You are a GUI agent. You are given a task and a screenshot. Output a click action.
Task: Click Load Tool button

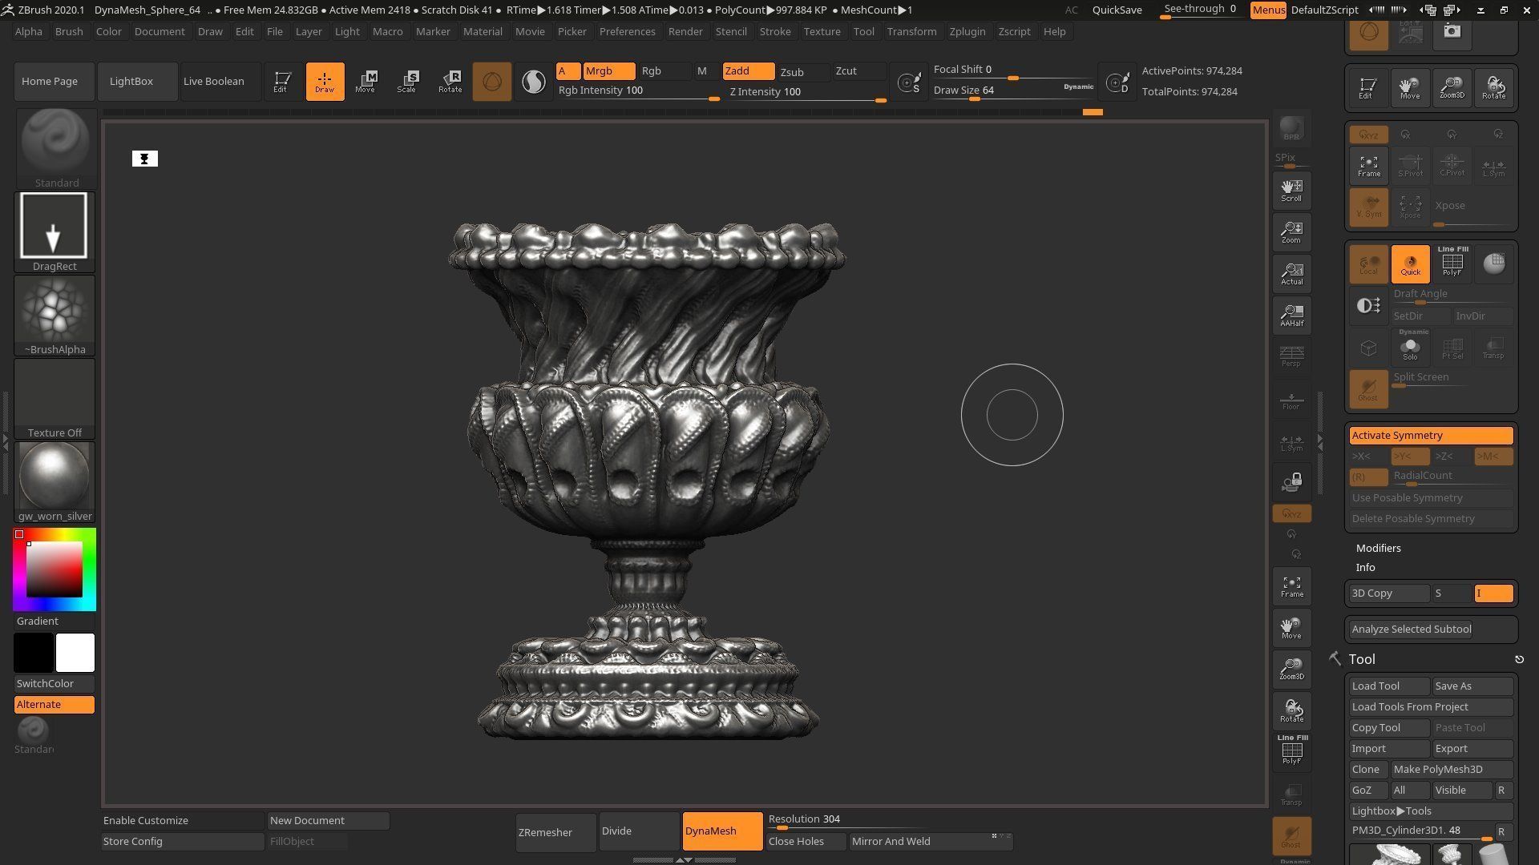pyautogui.click(x=1389, y=686)
